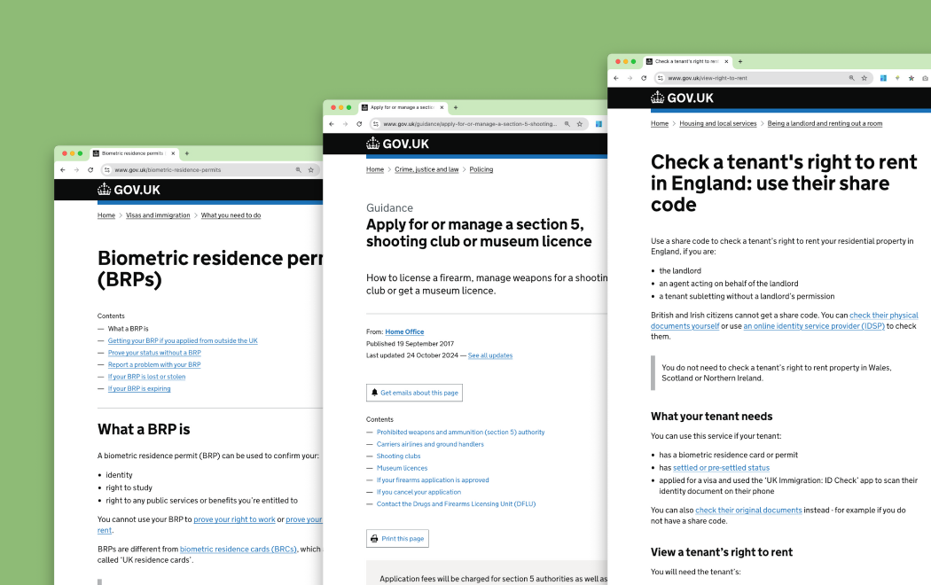Open a new tab in the BRP window
This screenshot has width=931, height=585.
(186, 153)
